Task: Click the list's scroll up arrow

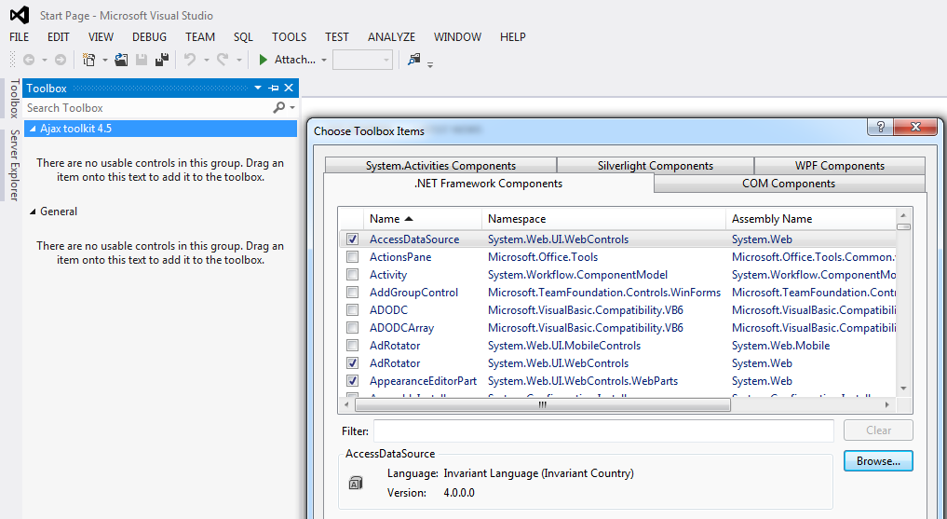Action: coord(903,215)
